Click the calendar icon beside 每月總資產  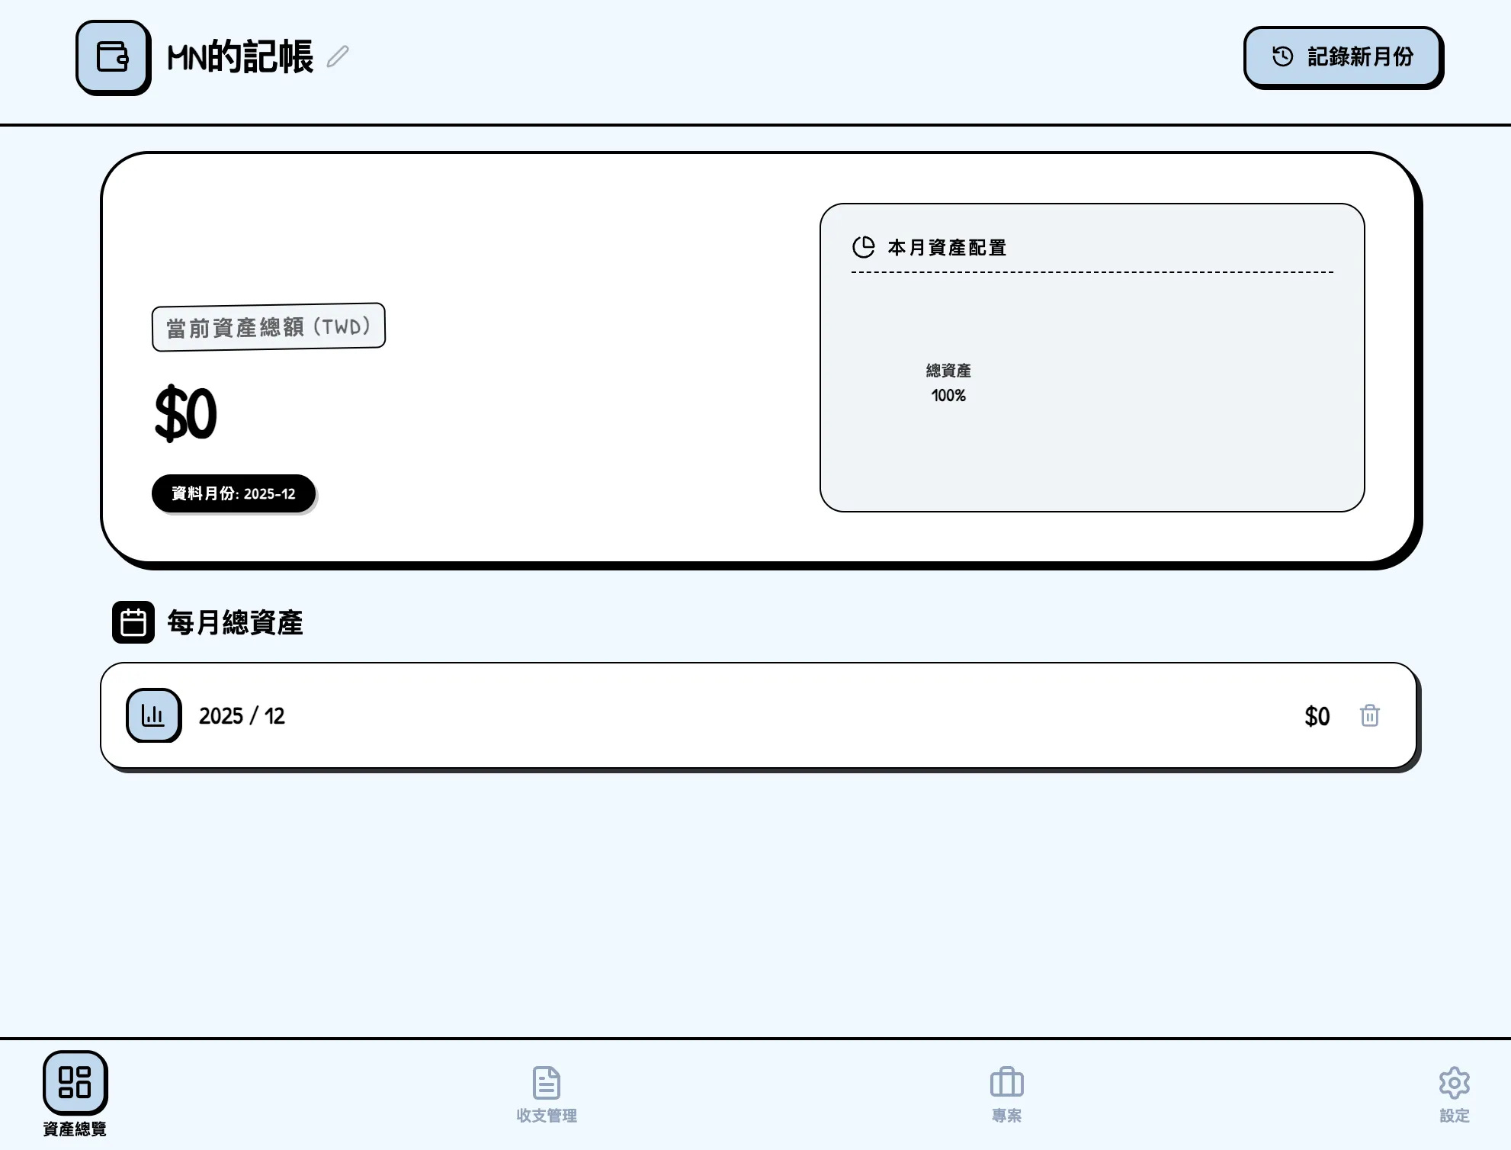pyautogui.click(x=133, y=622)
